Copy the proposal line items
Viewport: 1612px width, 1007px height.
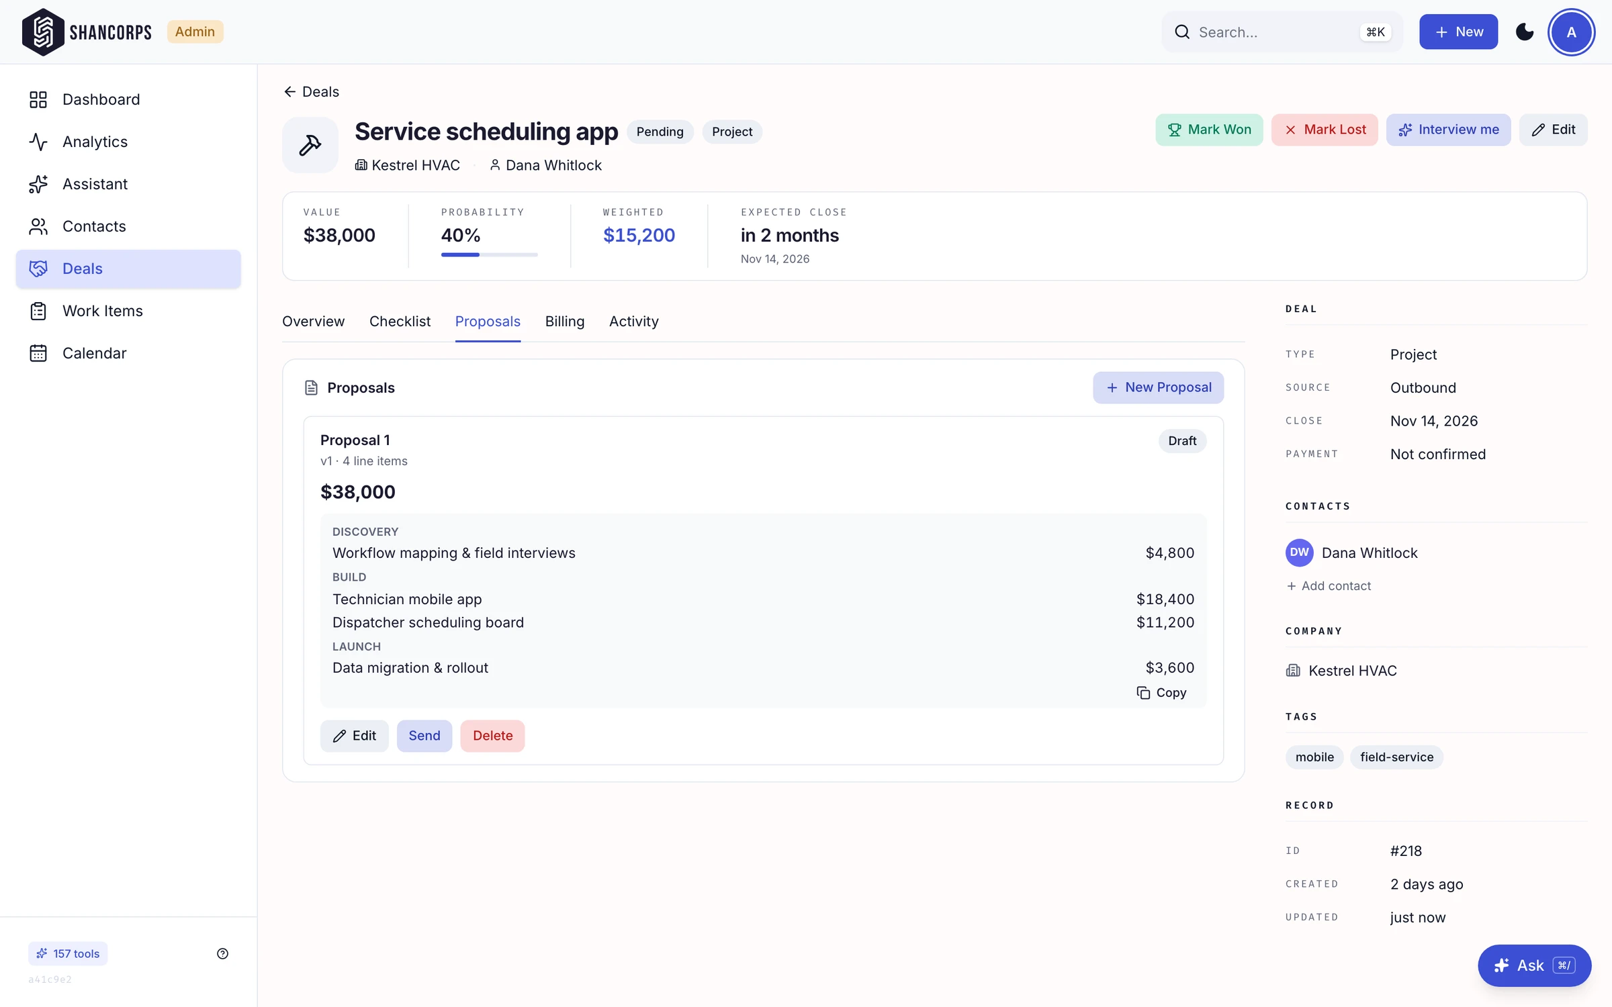tap(1161, 692)
